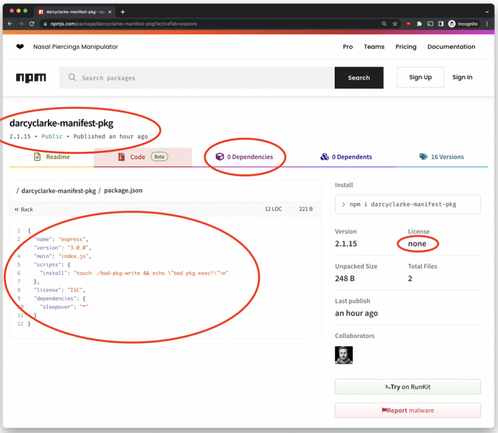Viewport: 498px width, 433px height.
Task: Click the Unpacked Size value 248 B
Action: pos(345,279)
